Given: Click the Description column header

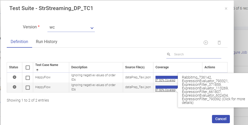Looking at the screenshot, I should (x=79, y=67).
